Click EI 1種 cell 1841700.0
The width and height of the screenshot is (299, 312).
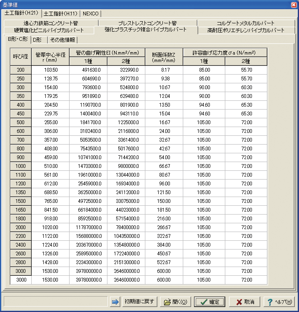pos(88,122)
